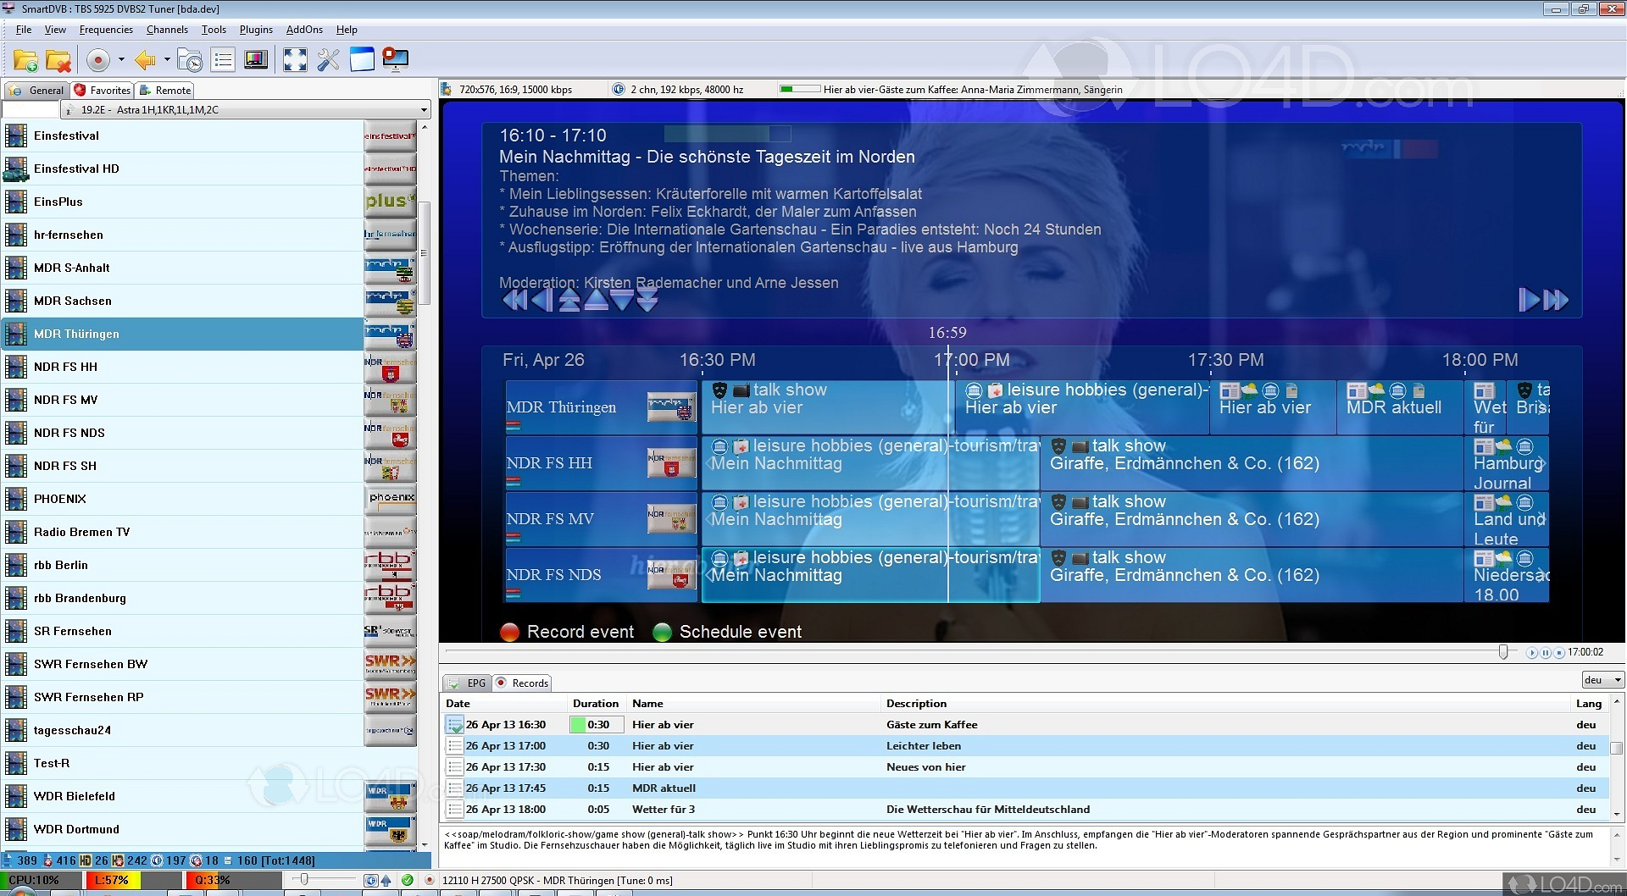This screenshot has width=1627, height=896.
Task: Toggle the checkmark on Hier ab vier 16:30 entry
Action: (x=454, y=724)
